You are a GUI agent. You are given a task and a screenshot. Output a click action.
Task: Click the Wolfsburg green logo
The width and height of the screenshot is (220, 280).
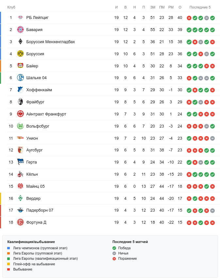click(21, 126)
